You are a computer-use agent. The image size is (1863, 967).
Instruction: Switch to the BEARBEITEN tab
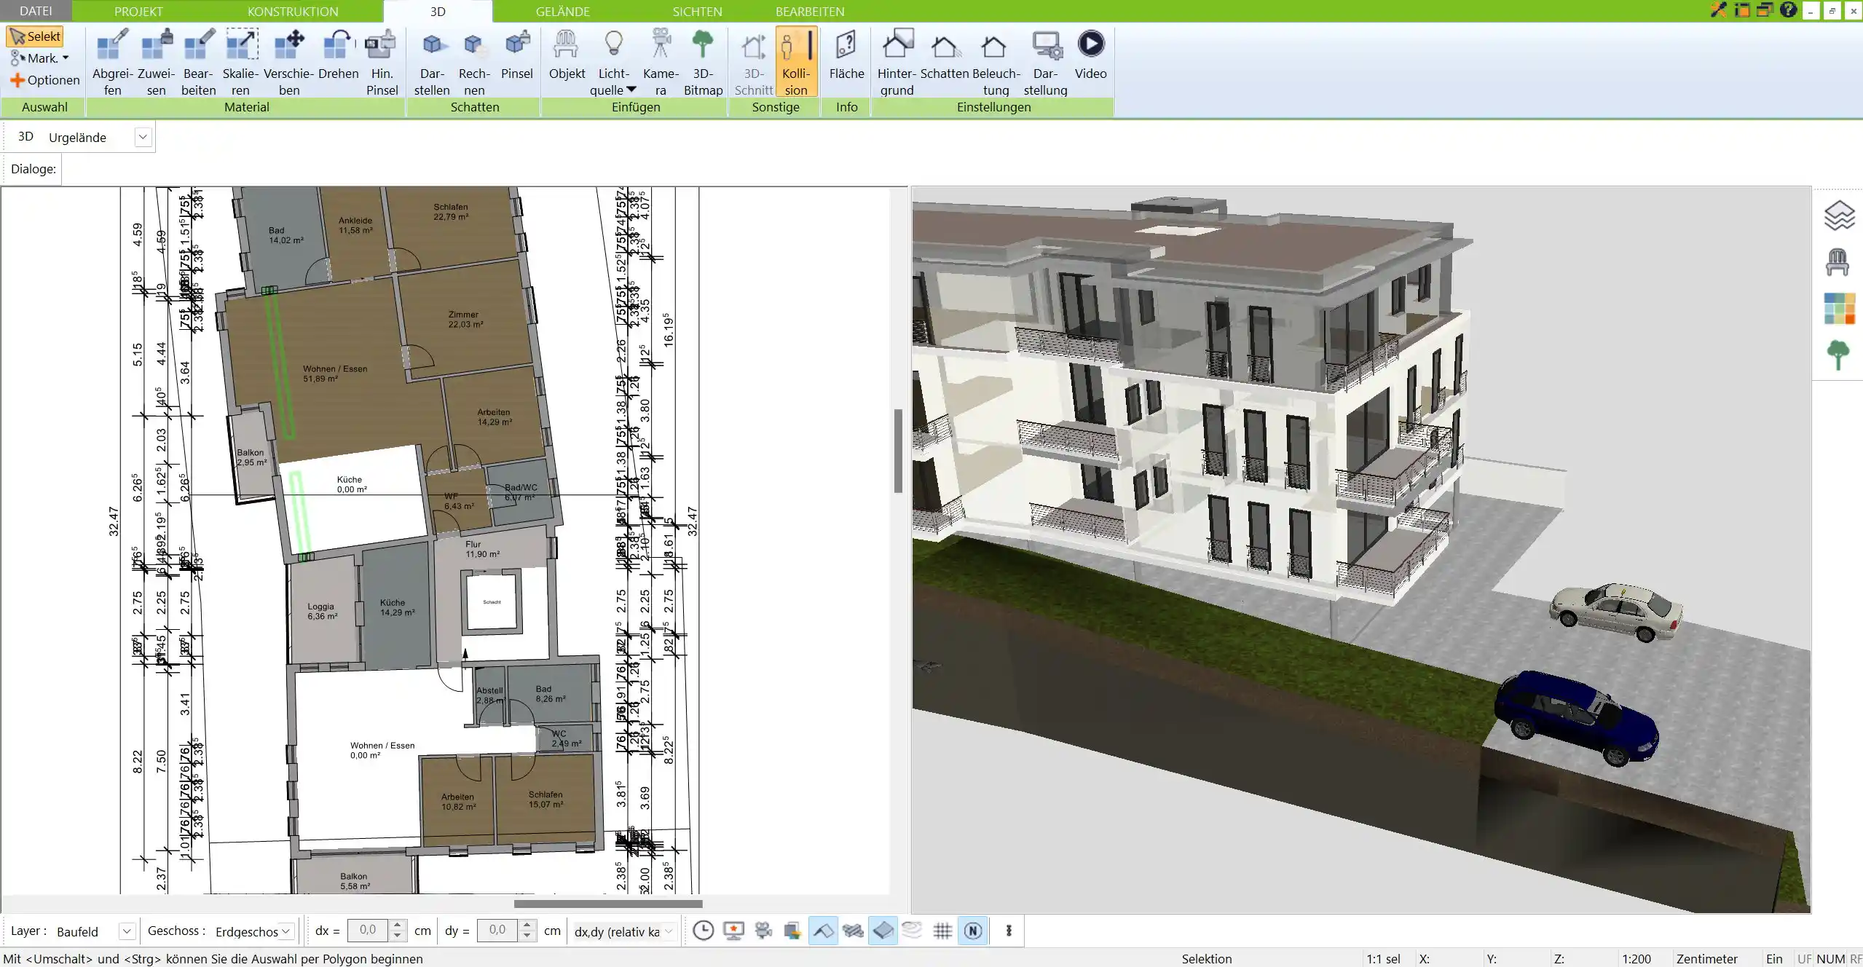810,12
